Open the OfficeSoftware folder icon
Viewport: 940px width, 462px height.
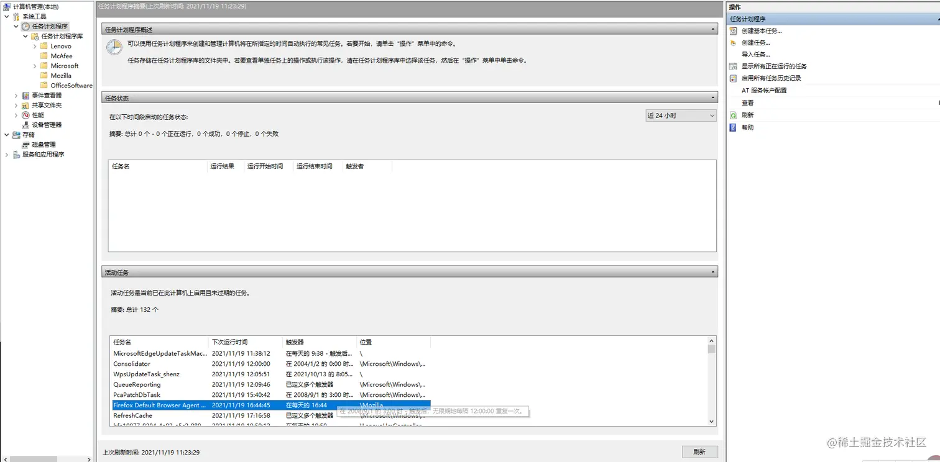(x=44, y=86)
